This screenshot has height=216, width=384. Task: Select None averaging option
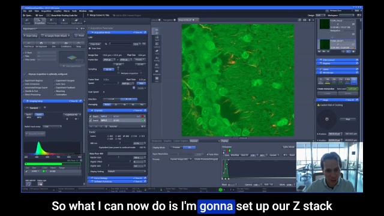click(x=107, y=104)
